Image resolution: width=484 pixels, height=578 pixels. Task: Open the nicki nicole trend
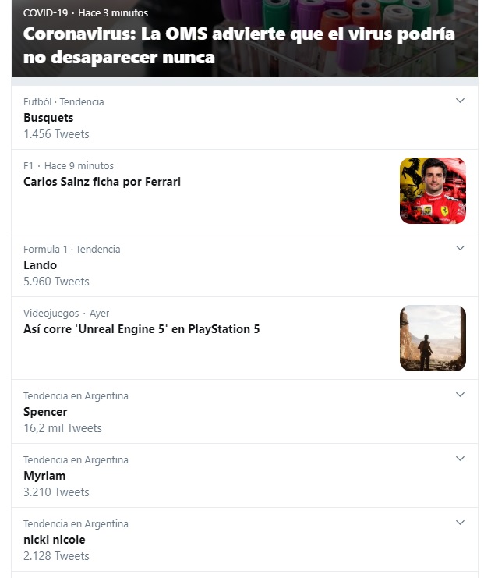(55, 540)
